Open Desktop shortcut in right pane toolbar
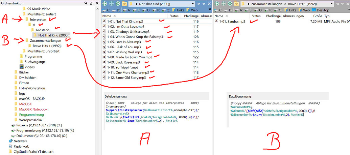 [320, 10]
